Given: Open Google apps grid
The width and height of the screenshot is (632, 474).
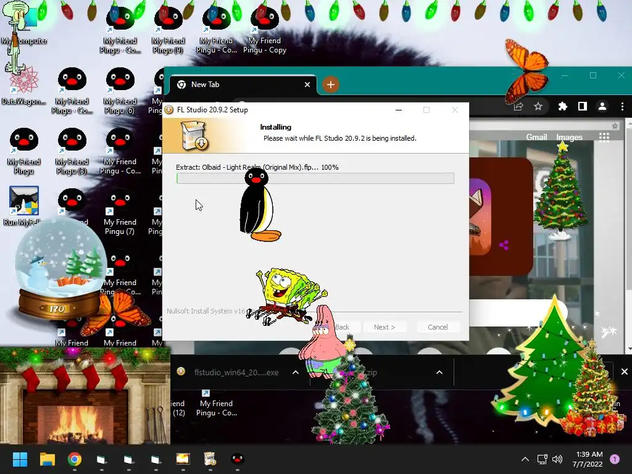Looking at the screenshot, I should click(604, 138).
